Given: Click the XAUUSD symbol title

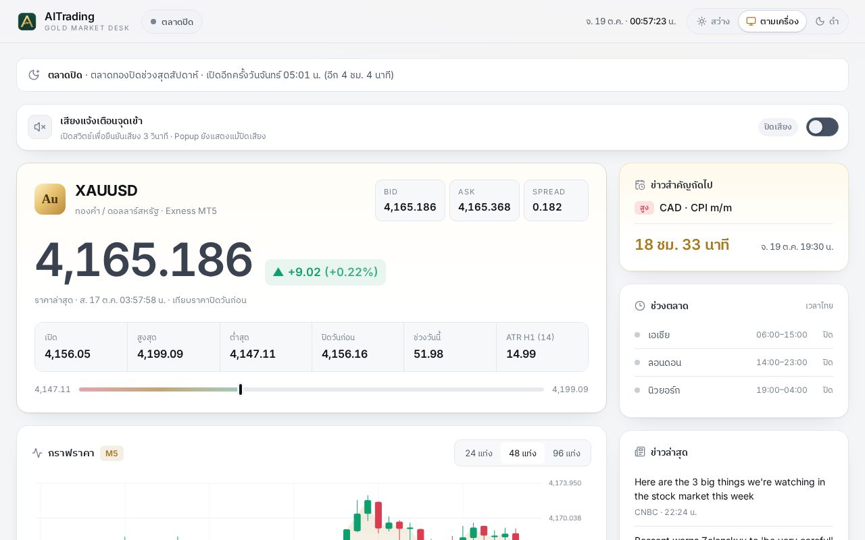Looking at the screenshot, I should click(106, 190).
